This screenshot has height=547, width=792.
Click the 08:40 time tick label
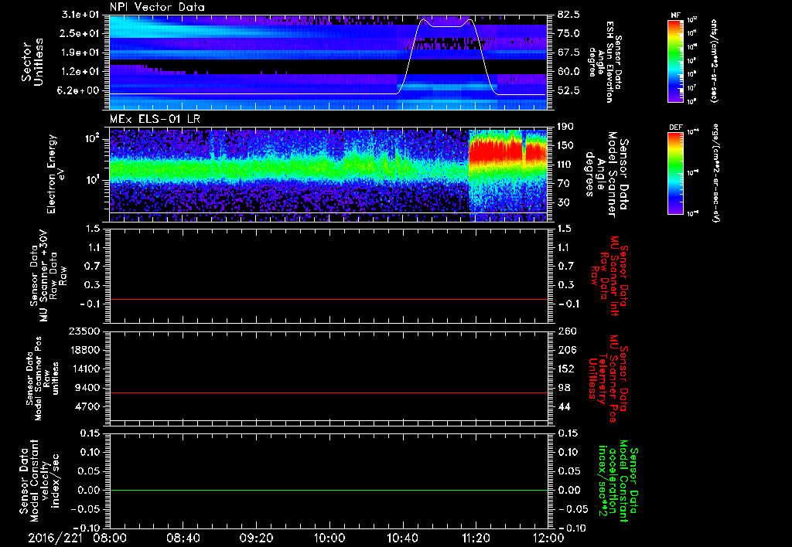183,538
